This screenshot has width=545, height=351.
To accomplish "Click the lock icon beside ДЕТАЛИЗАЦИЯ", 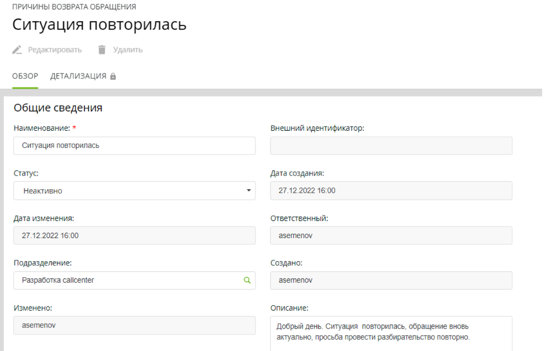I will 113,77.
